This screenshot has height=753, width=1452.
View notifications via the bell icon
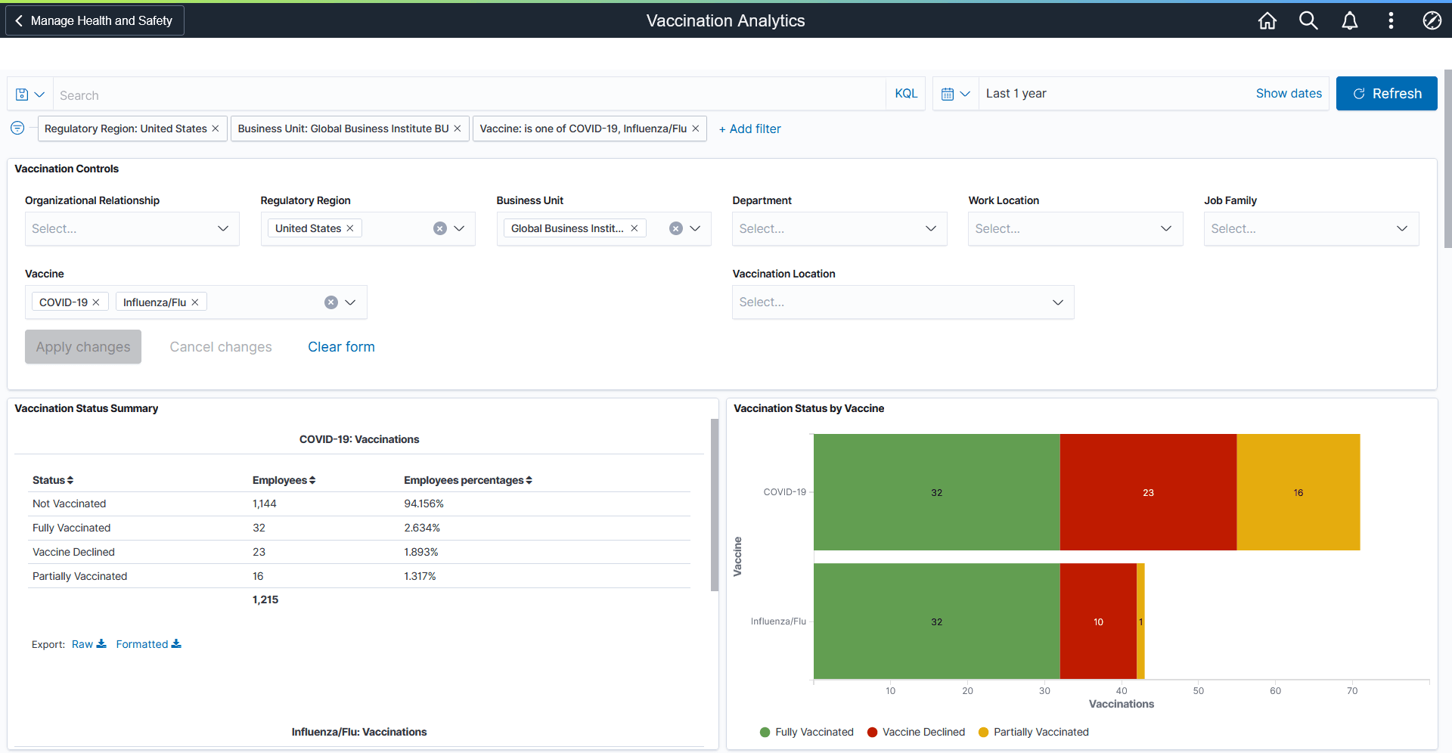[x=1350, y=20]
